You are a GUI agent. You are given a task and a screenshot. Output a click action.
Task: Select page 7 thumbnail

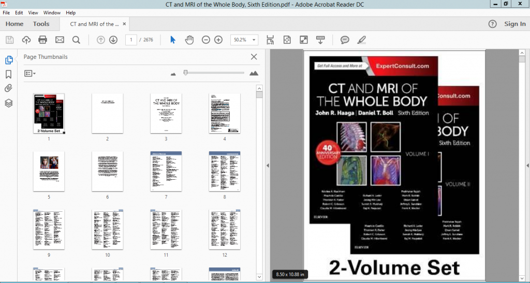click(x=166, y=171)
